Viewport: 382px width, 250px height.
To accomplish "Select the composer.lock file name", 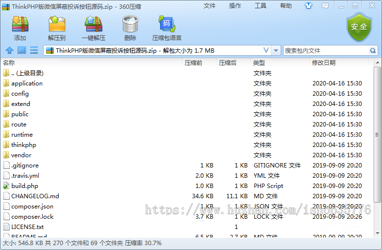I will 32,216.
